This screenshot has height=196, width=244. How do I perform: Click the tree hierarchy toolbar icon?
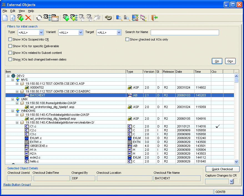[143, 18]
